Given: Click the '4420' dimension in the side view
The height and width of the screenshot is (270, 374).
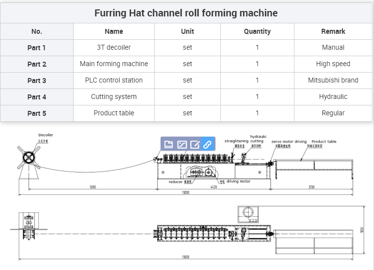Looking at the screenshot, I should click(x=214, y=187).
